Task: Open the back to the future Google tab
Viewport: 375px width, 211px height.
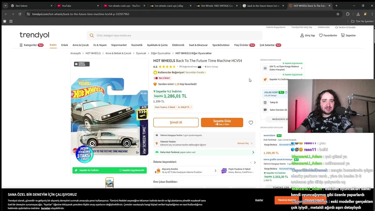Action: pyautogui.click(x=263, y=6)
